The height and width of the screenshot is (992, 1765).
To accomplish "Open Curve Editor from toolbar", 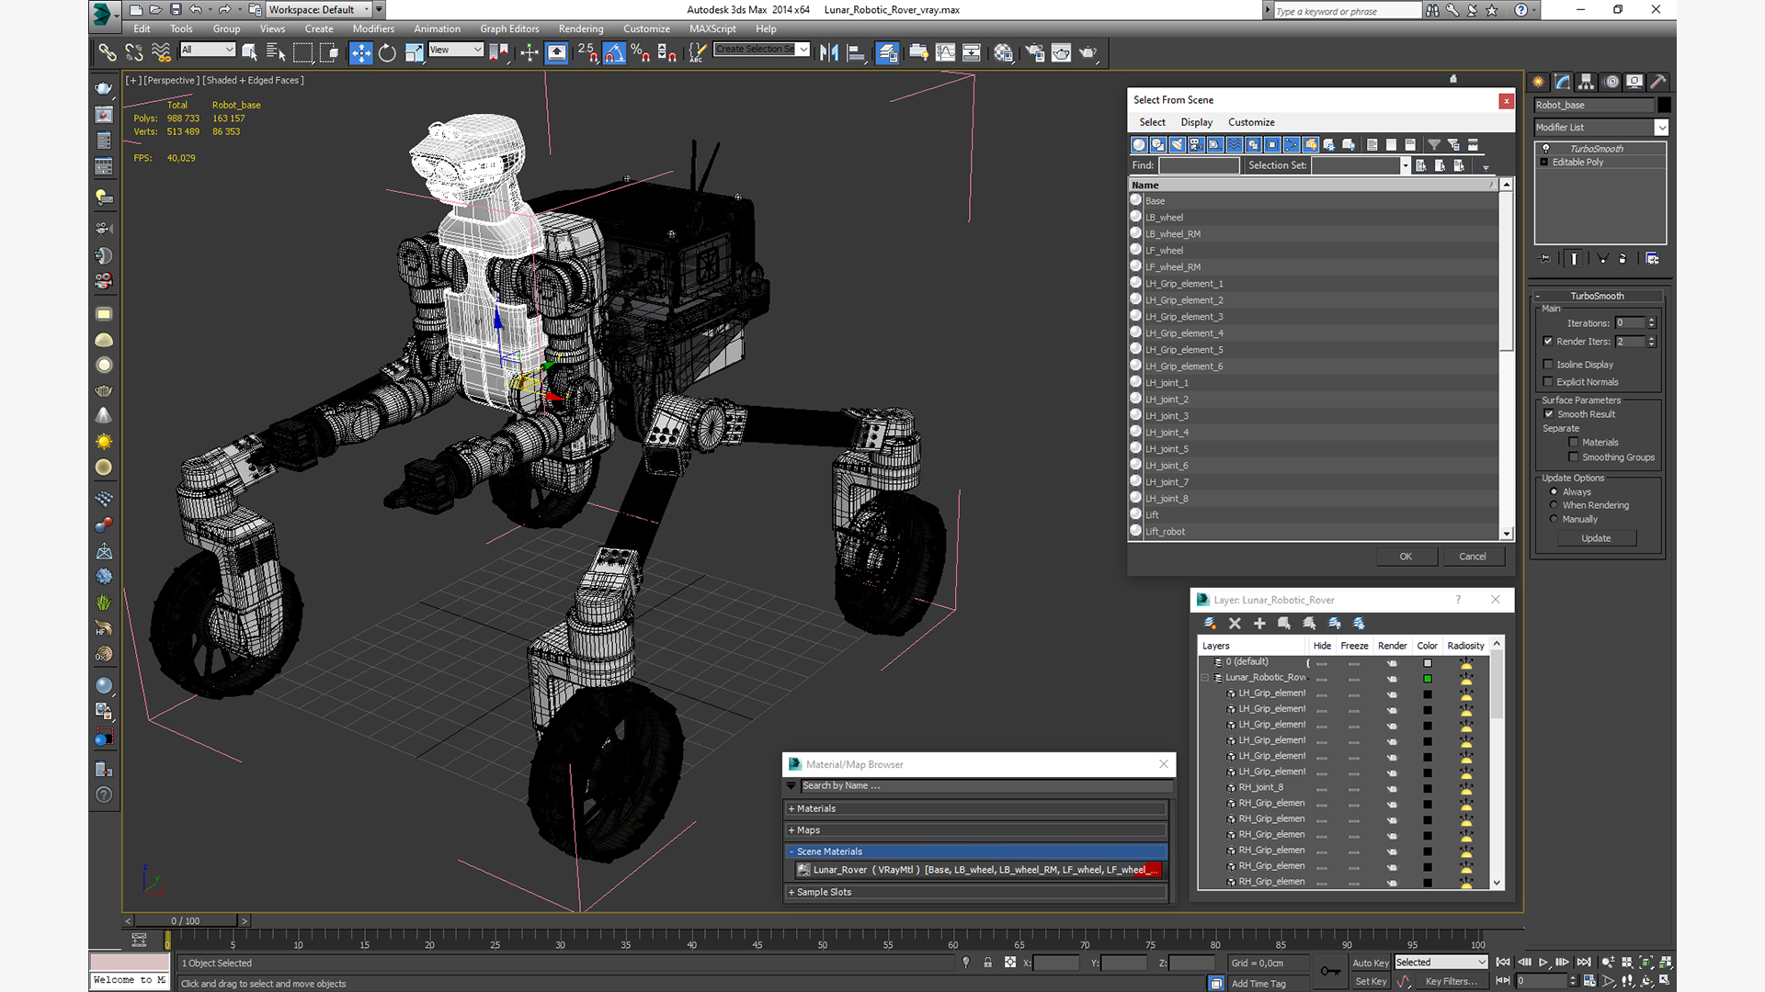I will point(945,52).
